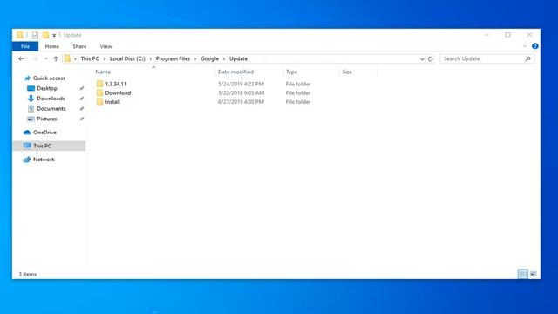Screen dimensions: 558x314
Task: Click the pin icon beside Downloads
Action: pos(81,99)
